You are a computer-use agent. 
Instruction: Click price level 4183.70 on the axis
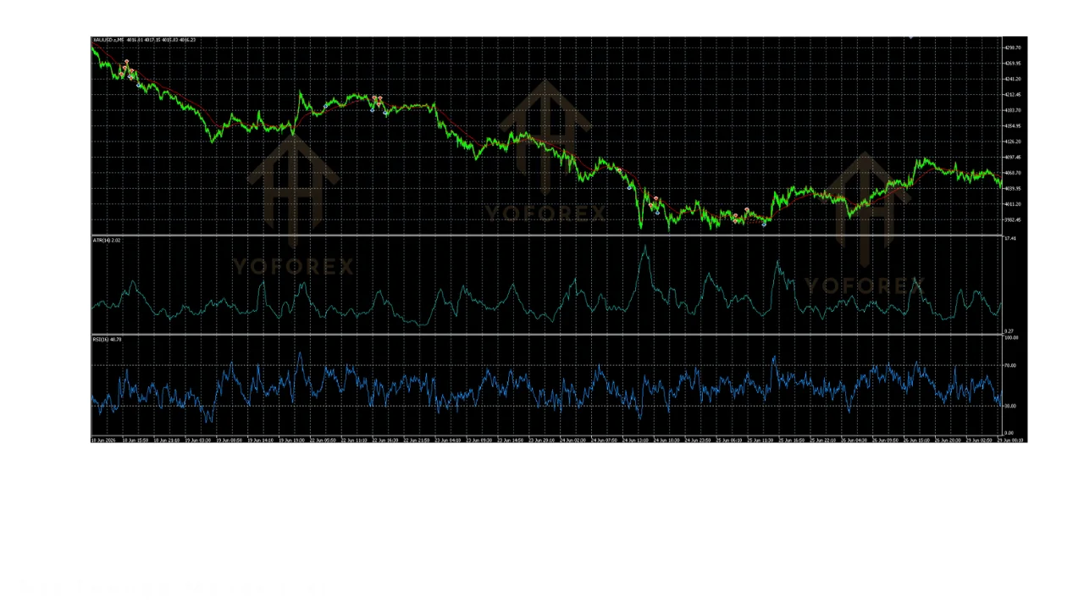[x=1012, y=110]
